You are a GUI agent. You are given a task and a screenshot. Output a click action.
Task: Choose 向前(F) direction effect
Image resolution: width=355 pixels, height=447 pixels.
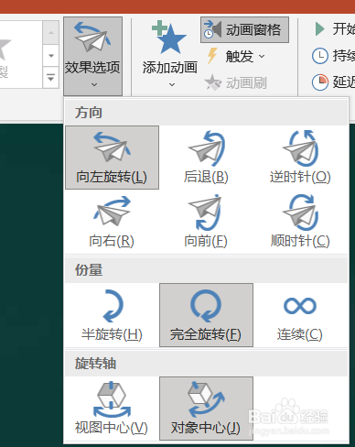point(206,222)
